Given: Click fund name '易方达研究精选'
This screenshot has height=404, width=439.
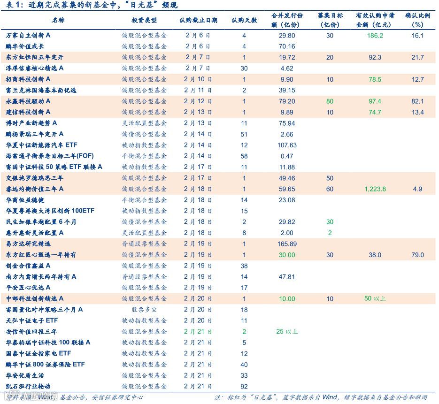Looking at the screenshot, I should coord(28,244).
